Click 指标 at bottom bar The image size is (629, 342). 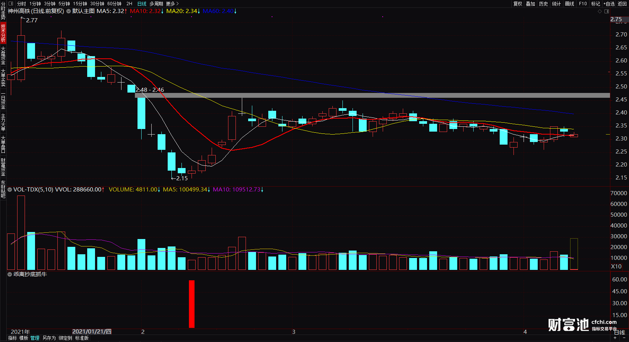[x=12, y=338]
